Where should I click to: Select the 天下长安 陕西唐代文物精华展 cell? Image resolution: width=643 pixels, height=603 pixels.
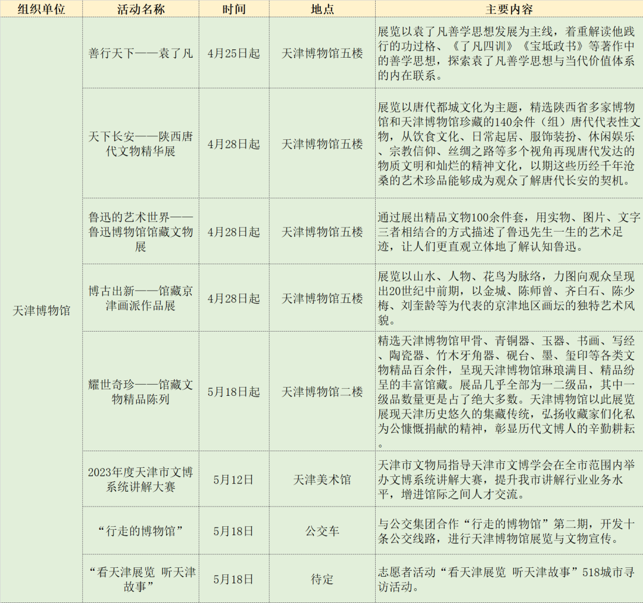click(141, 143)
